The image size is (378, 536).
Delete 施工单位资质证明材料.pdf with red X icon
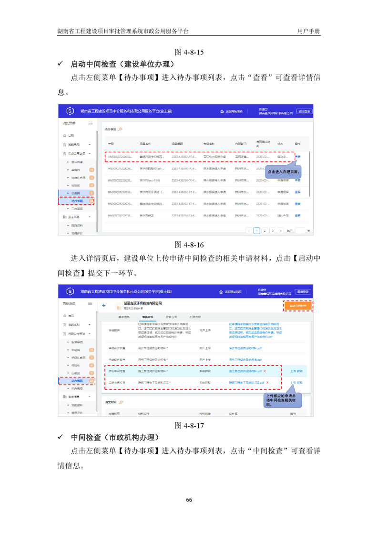[265, 371]
